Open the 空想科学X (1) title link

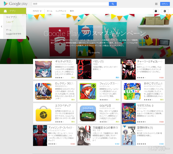tap(145, 128)
